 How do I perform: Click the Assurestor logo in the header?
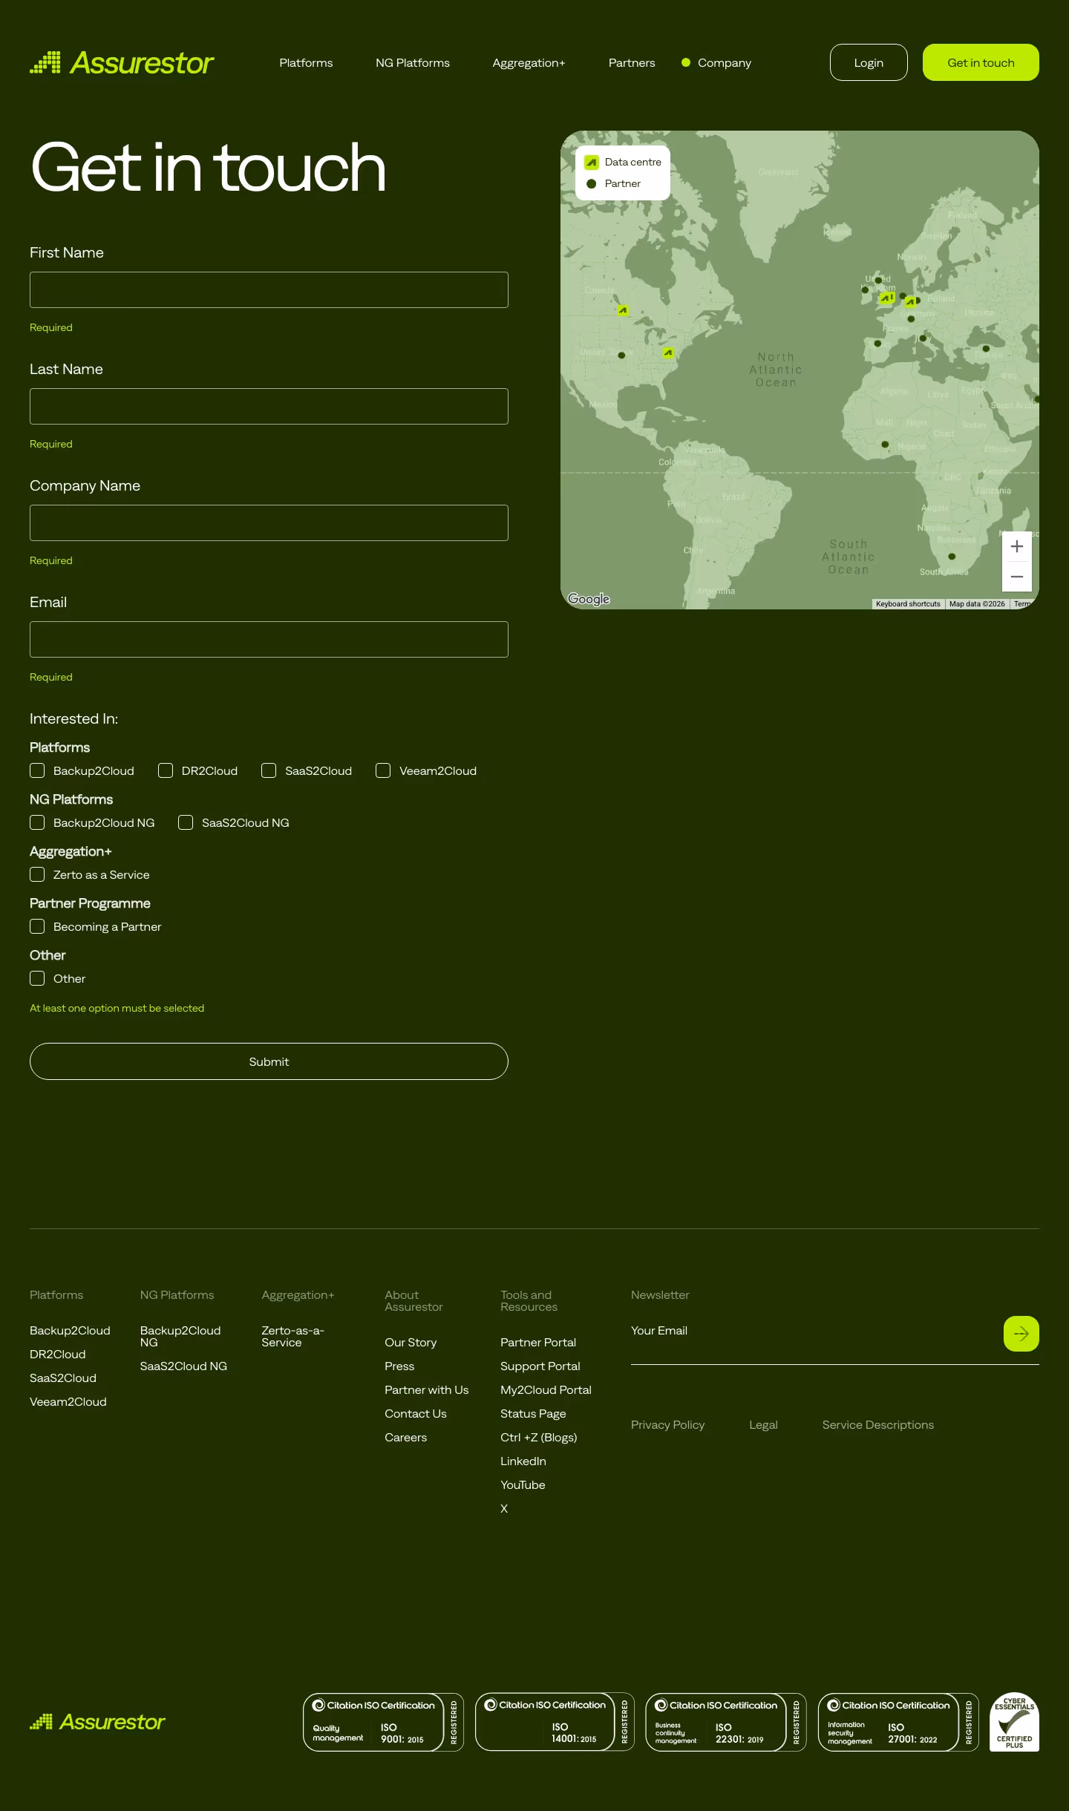[x=122, y=63]
